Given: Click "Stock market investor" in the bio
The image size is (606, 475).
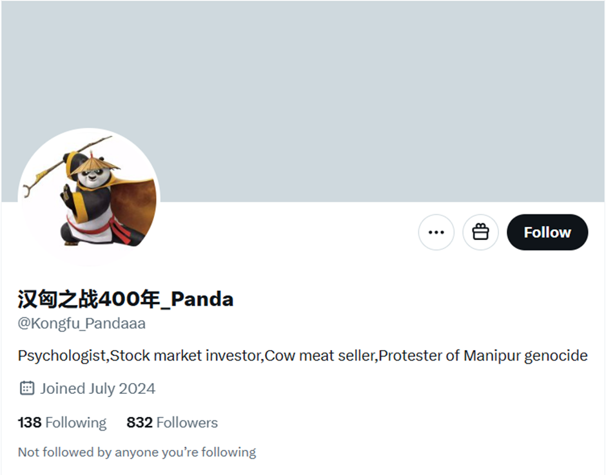Looking at the screenshot, I should pos(187,355).
